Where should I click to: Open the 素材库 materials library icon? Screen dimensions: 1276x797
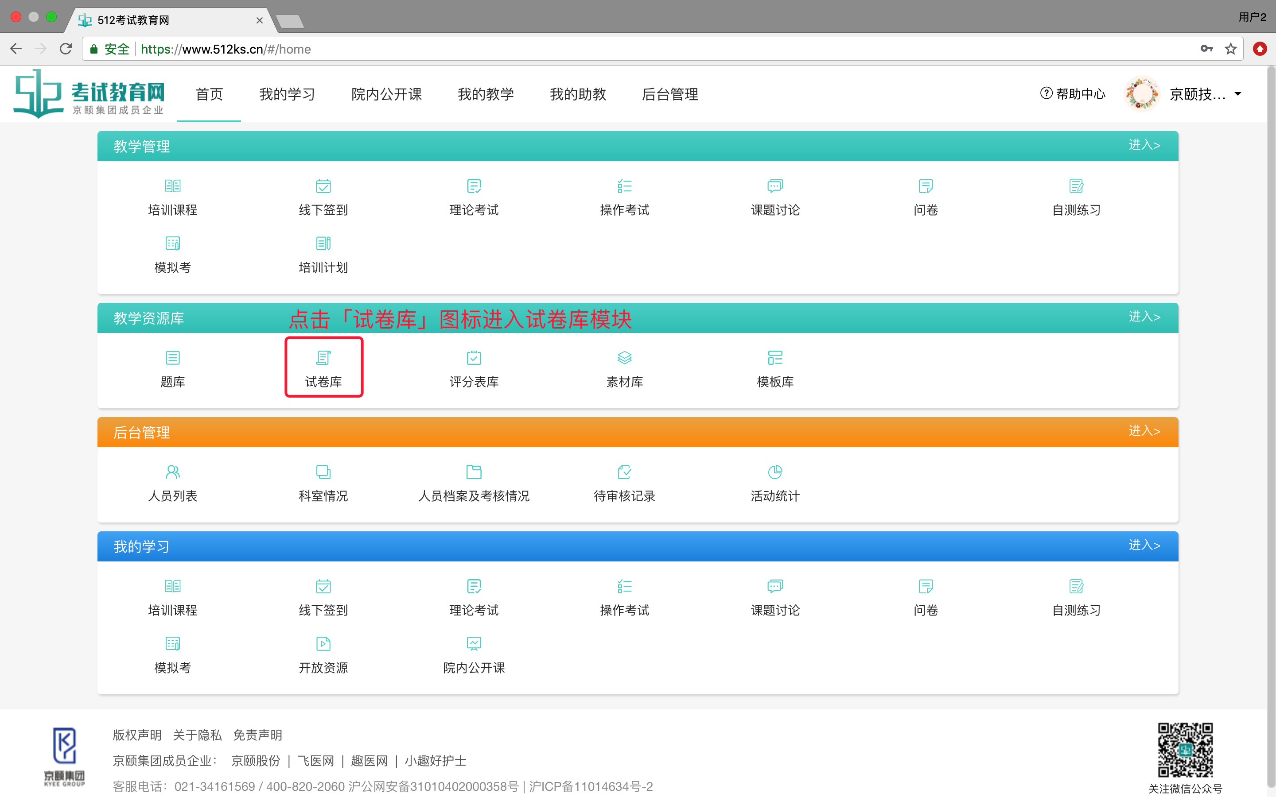tap(624, 368)
